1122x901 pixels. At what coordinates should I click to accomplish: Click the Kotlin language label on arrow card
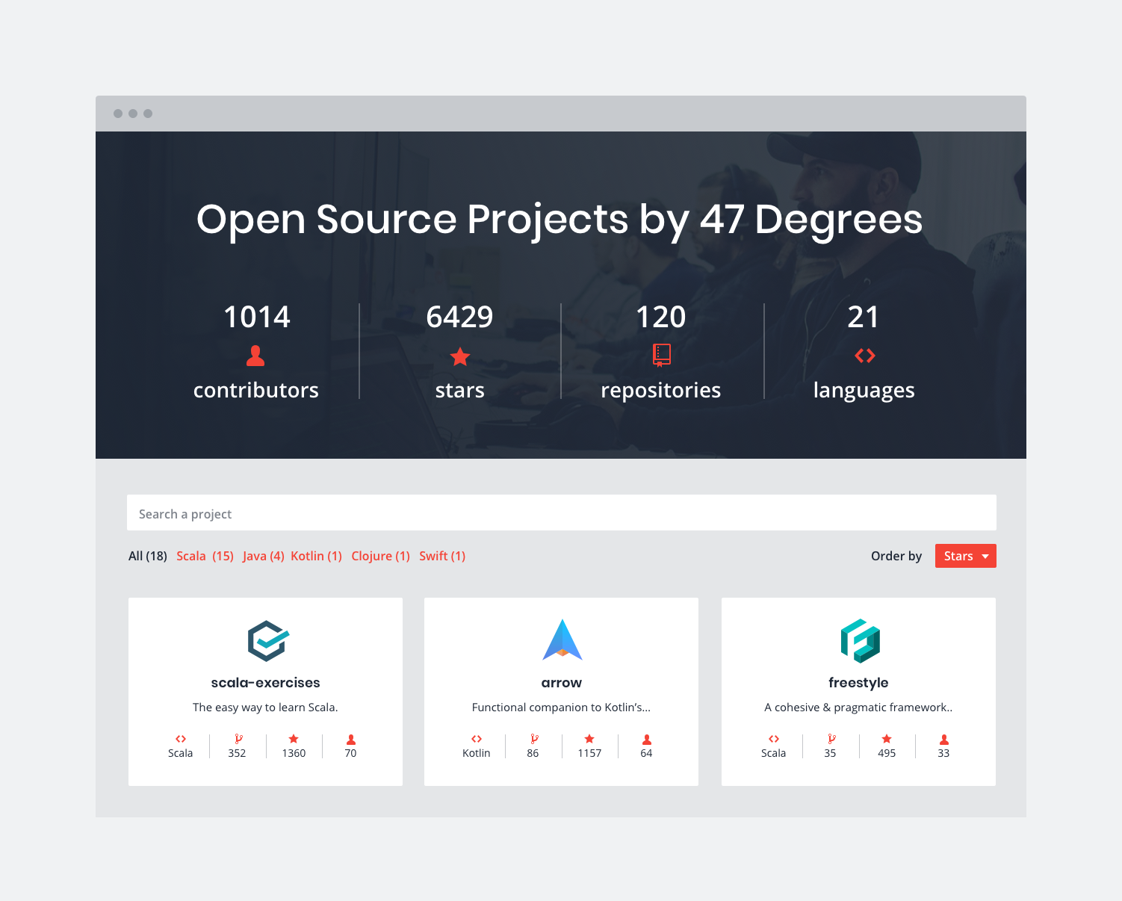tap(477, 753)
